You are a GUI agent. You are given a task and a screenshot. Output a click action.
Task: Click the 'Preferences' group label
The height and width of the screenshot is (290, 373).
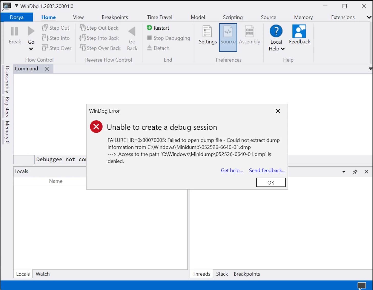coord(228,60)
